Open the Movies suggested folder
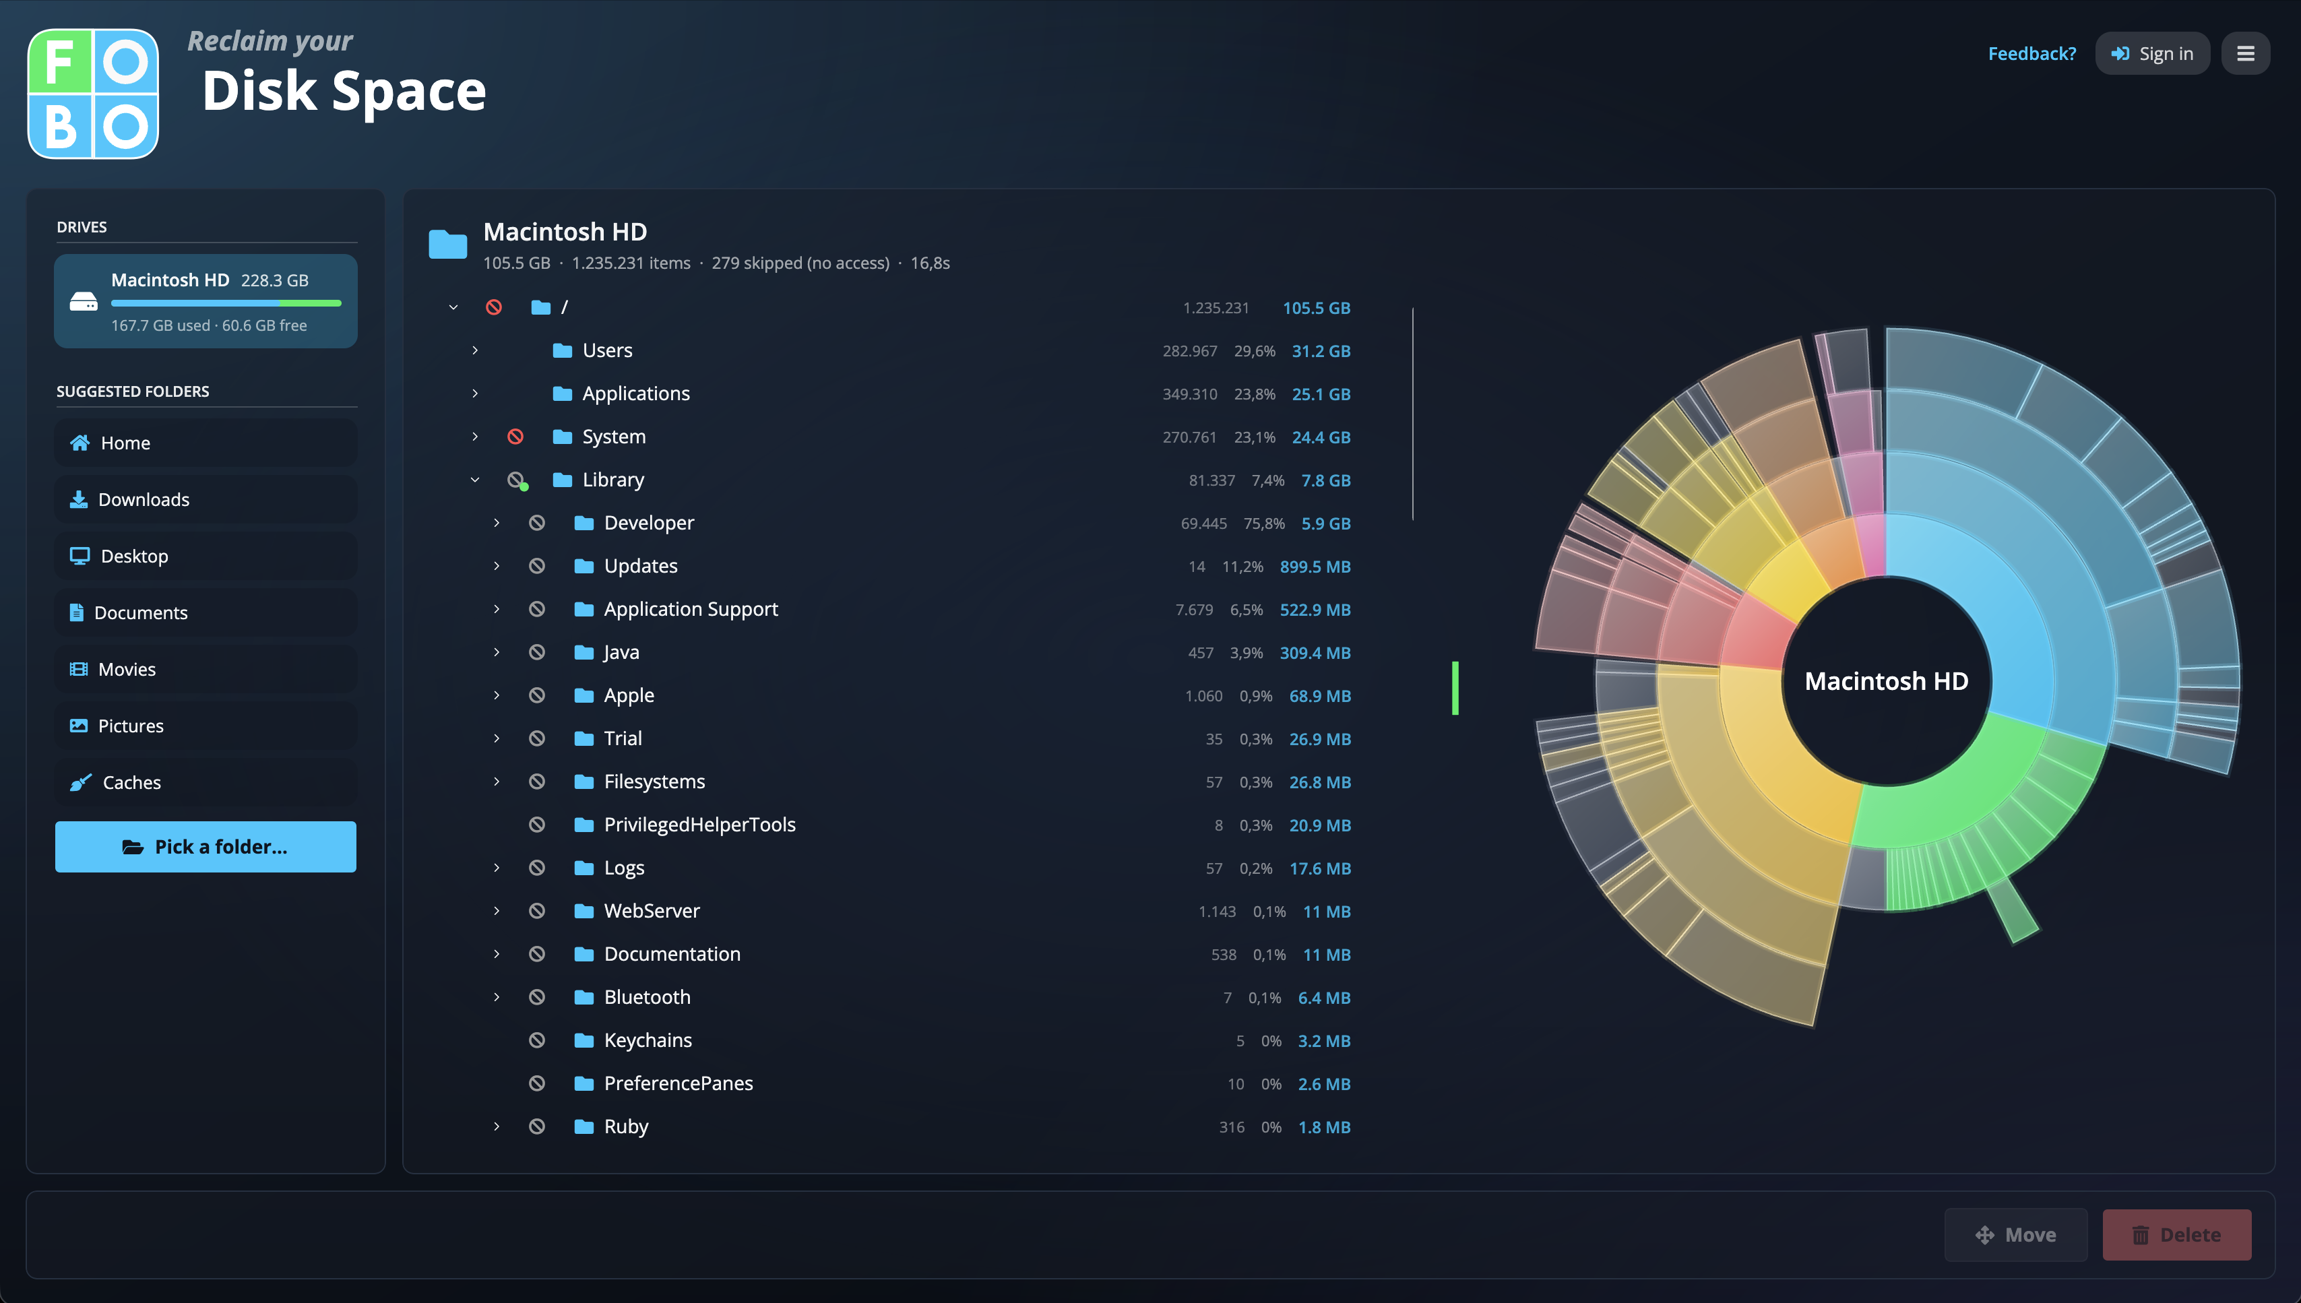2301x1303 pixels. click(x=206, y=670)
